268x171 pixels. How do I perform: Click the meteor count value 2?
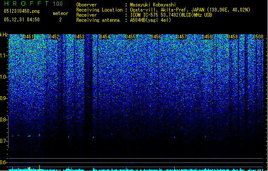coord(61,20)
